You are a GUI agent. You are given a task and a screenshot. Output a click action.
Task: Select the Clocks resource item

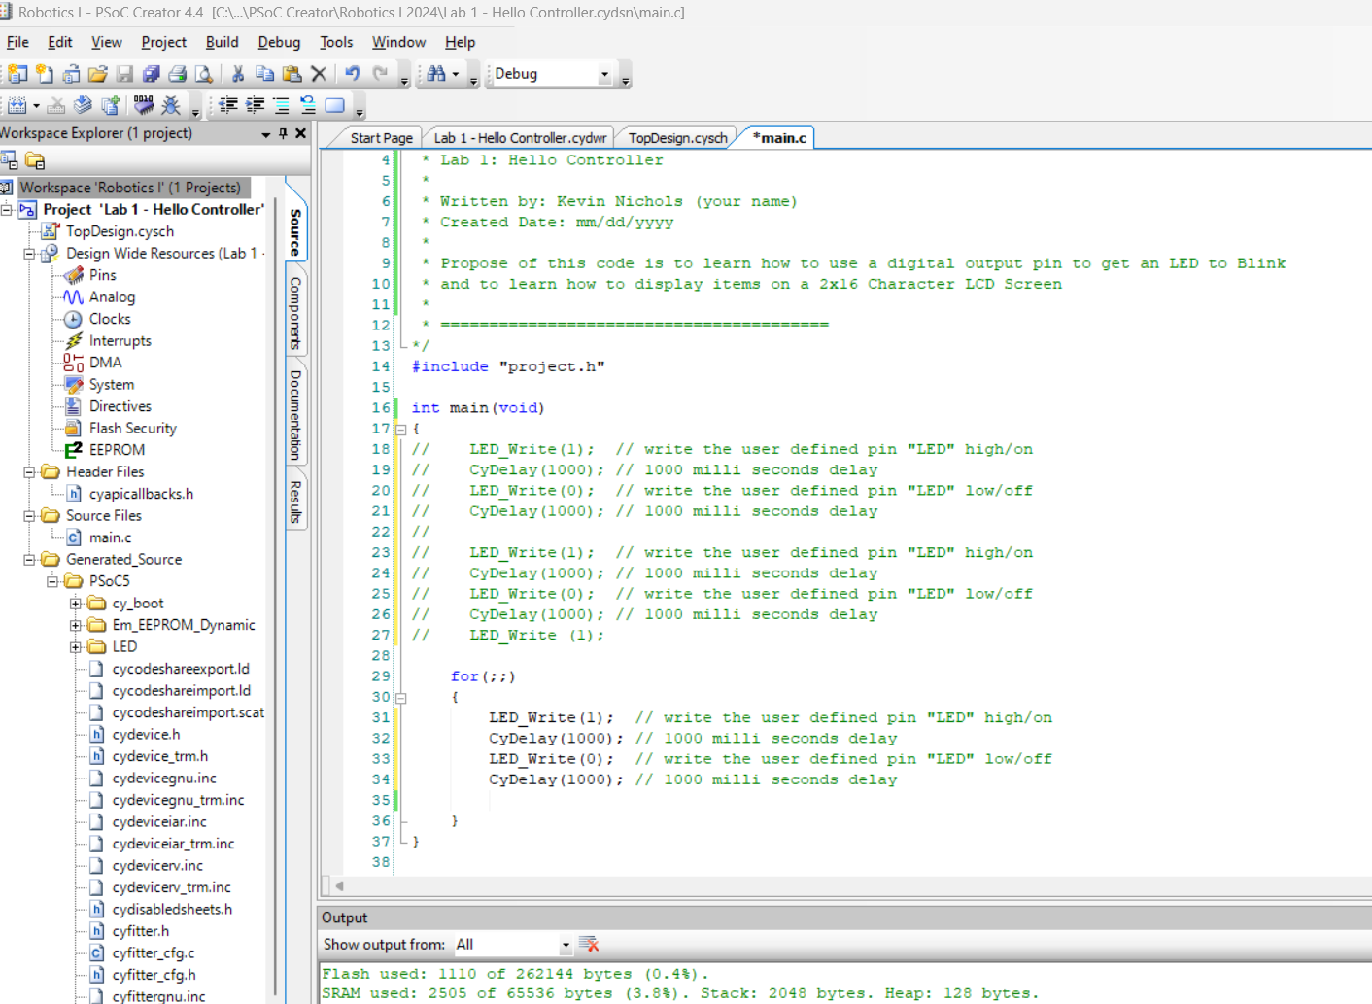tap(110, 319)
